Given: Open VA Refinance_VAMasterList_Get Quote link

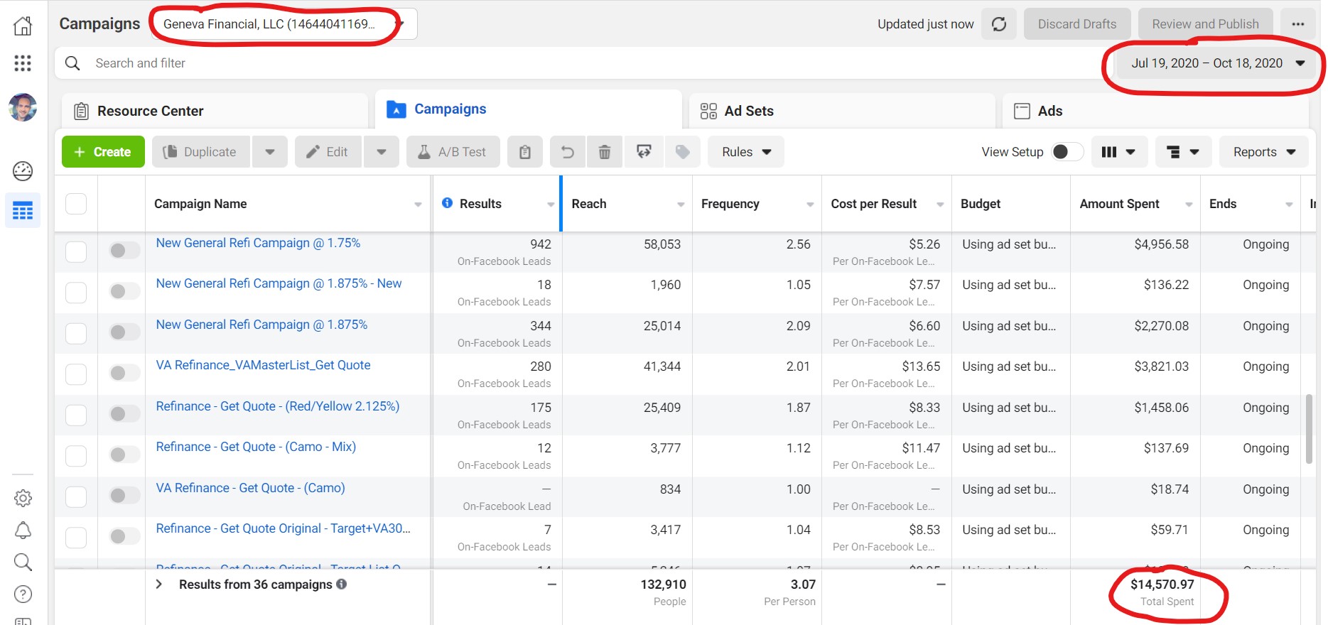Looking at the screenshot, I should [x=263, y=365].
